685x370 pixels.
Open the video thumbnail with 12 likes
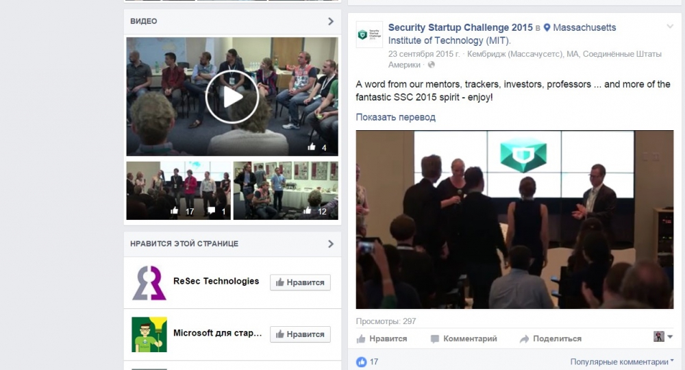click(x=286, y=190)
